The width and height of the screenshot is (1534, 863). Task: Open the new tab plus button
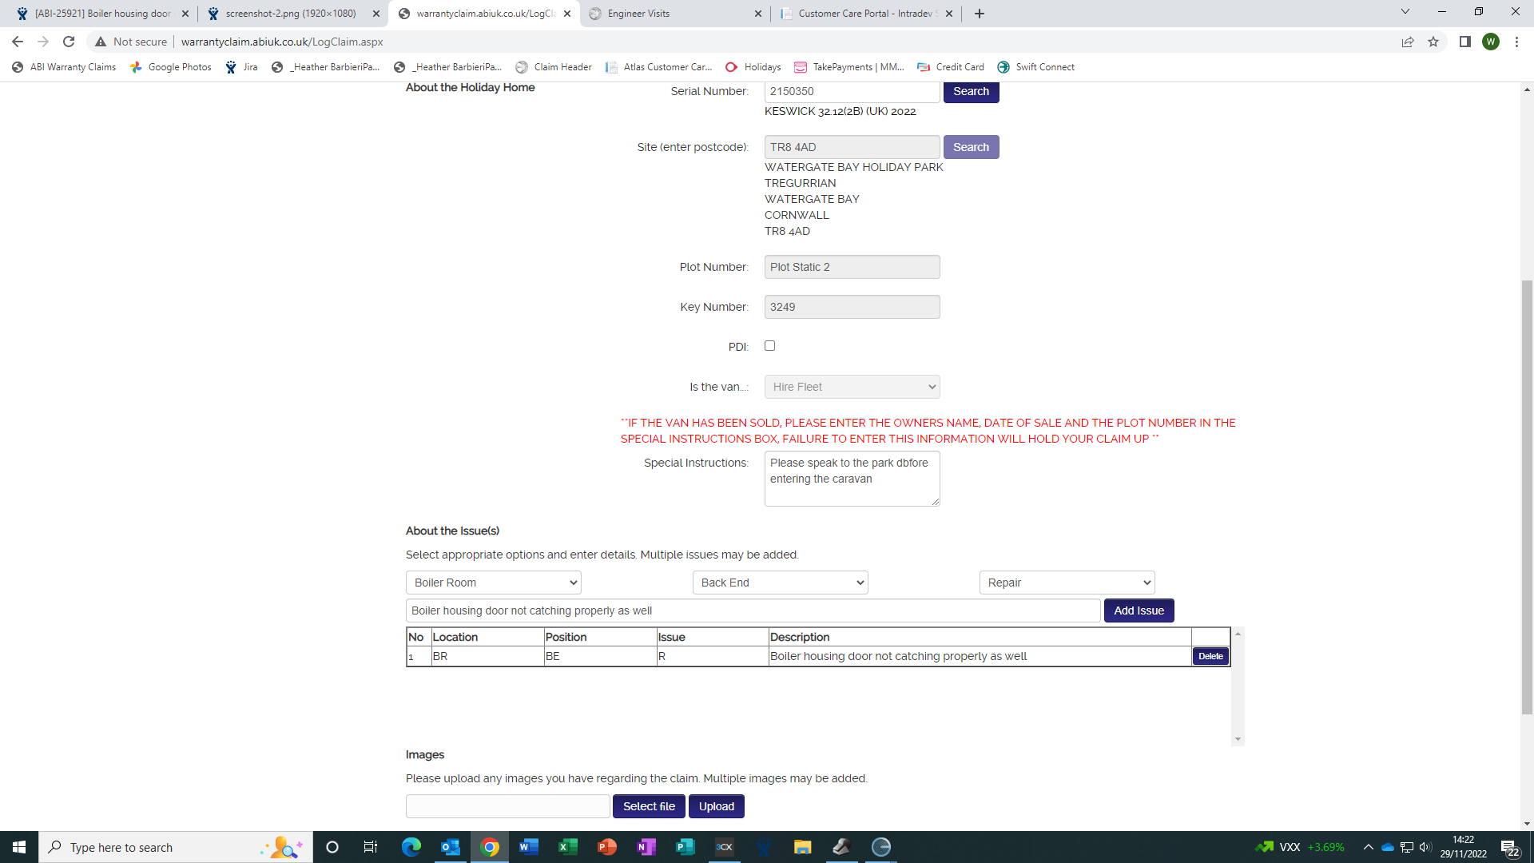pyautogui.click(x=980, y=14)
